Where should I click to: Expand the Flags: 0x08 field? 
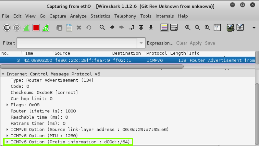tap(7, 105)
